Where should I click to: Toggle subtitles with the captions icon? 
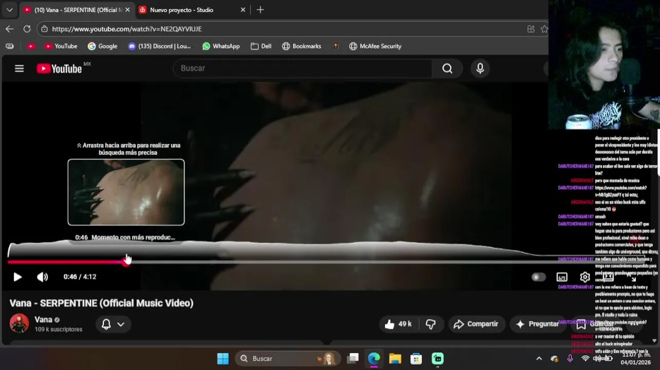click(x=562, y=277)
